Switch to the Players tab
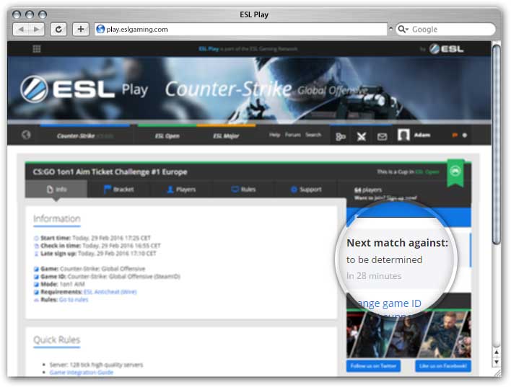The height and width of the screenshot is (387, 511). coord(181,190)
